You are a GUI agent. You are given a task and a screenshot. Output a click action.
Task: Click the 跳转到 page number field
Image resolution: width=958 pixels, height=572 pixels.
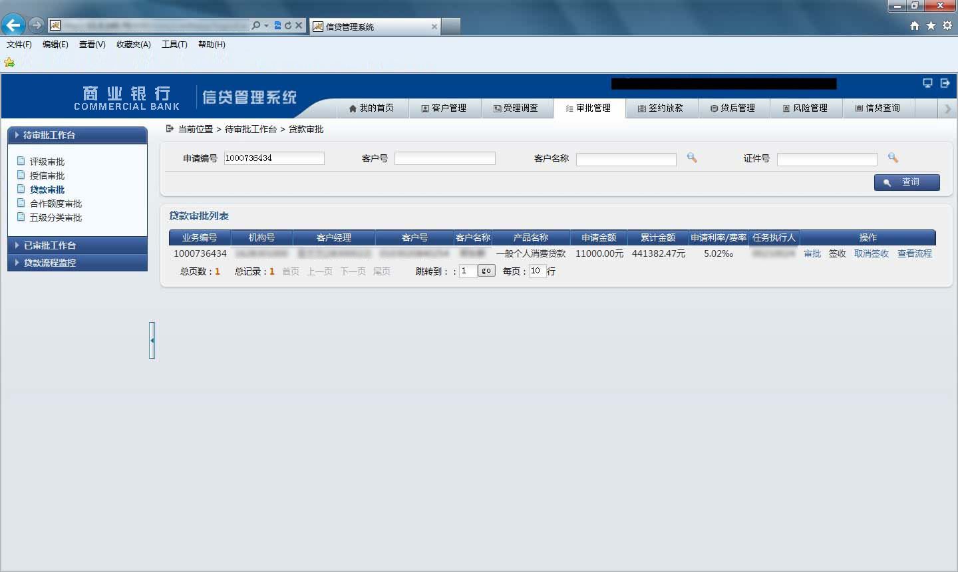(x=468, y=271)
